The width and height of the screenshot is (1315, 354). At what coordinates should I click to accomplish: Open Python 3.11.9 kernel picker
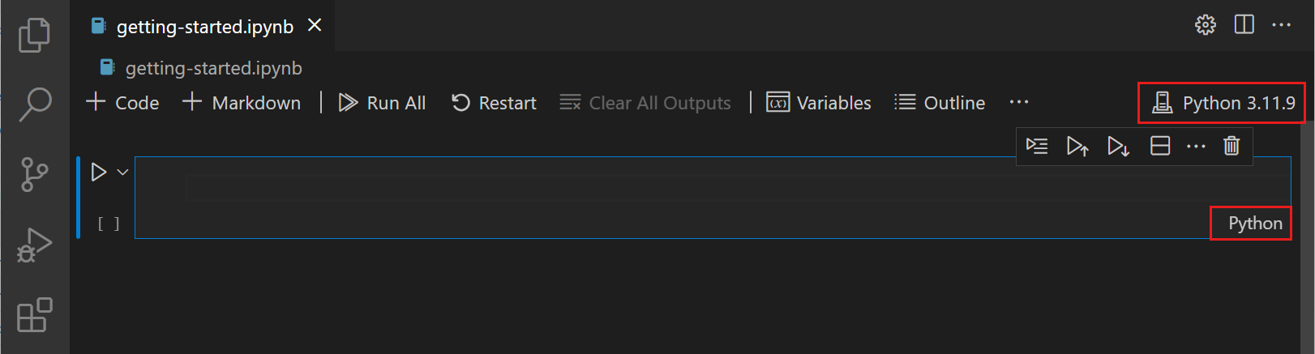(1222, 103)
